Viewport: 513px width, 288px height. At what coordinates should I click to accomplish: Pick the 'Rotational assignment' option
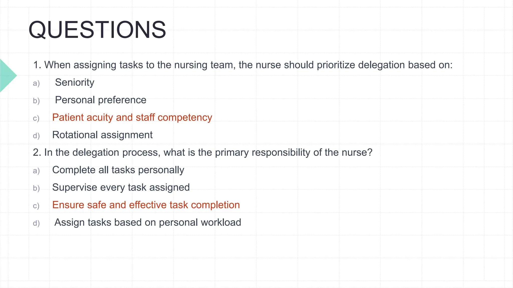pos(102,135)
